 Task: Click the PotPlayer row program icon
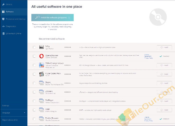pyautogui.click(x=42, y=101)
